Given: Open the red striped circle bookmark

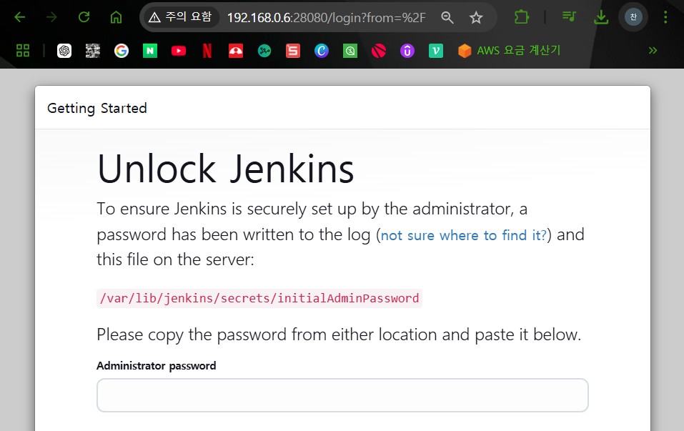Looking at the screenshot, I should coord(379,51).
